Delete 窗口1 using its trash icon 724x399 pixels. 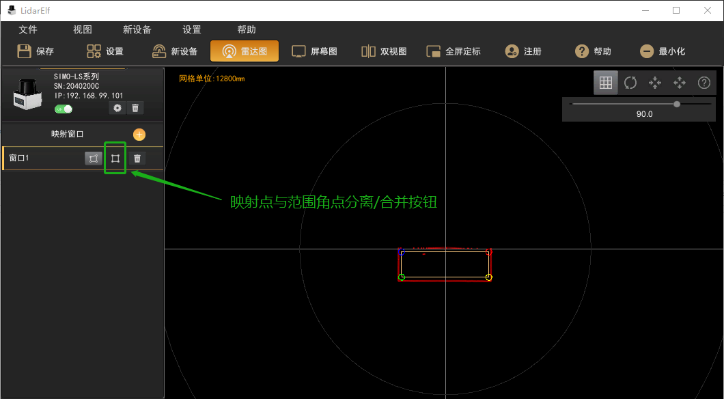point(137,159)
